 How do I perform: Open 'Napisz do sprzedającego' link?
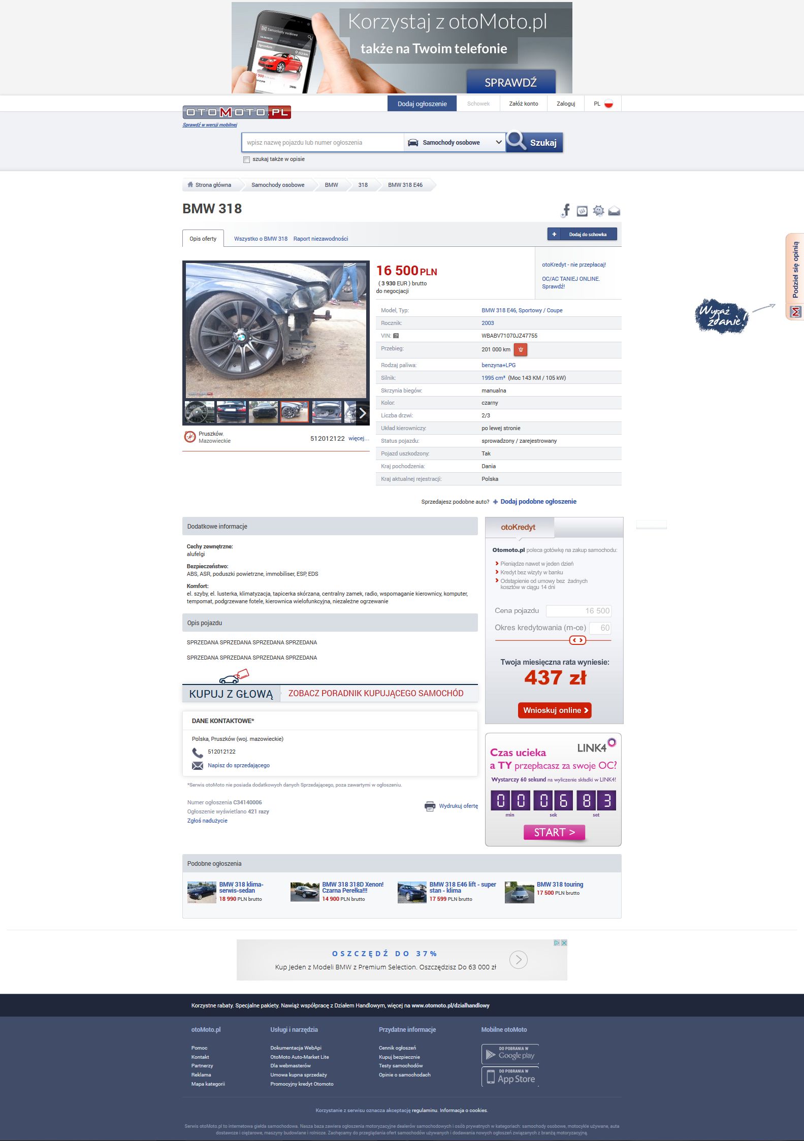tap(239, 766)
